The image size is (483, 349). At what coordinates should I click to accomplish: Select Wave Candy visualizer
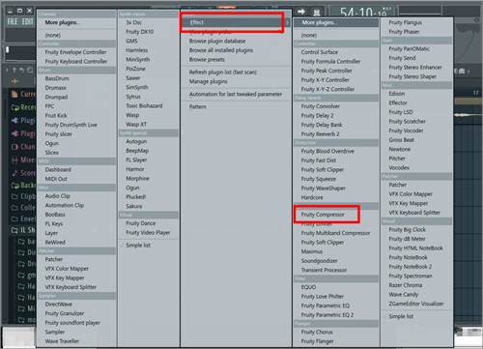(x=403, y=295)
